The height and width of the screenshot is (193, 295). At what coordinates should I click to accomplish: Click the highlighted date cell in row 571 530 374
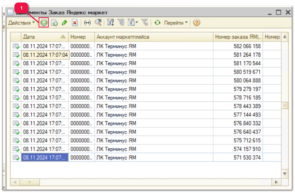point(45,157)
